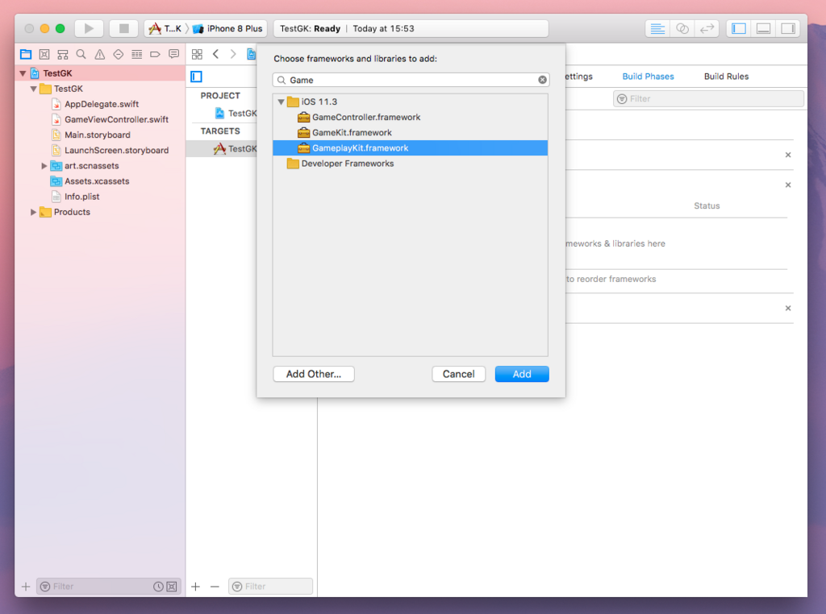Expand the Products group
Viewport: 826px width, 614px height.
pyautogui.click(x=33, y=212)
